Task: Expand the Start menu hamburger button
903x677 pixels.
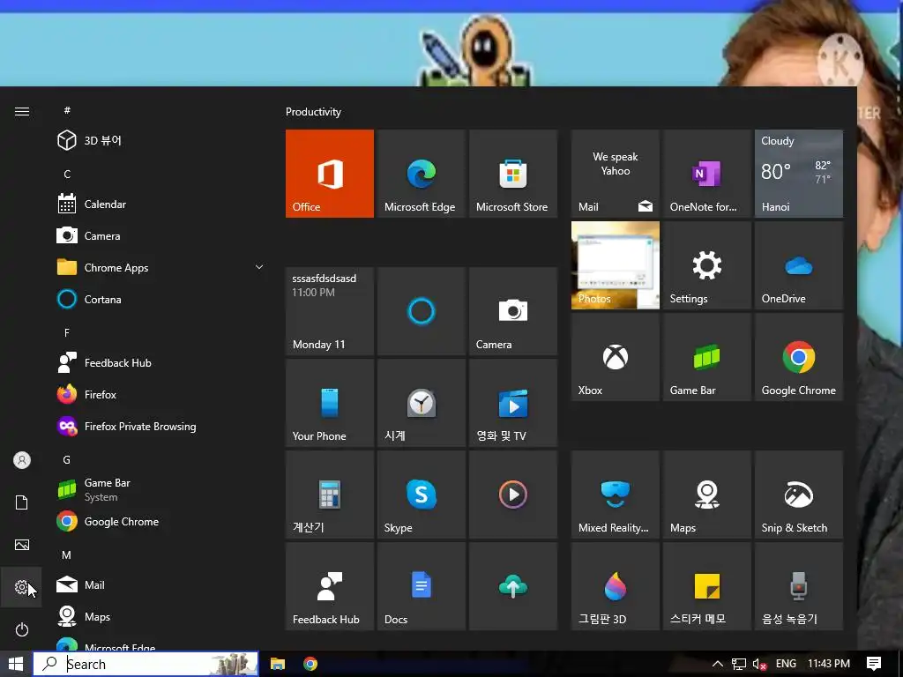Action: [22, 111]
